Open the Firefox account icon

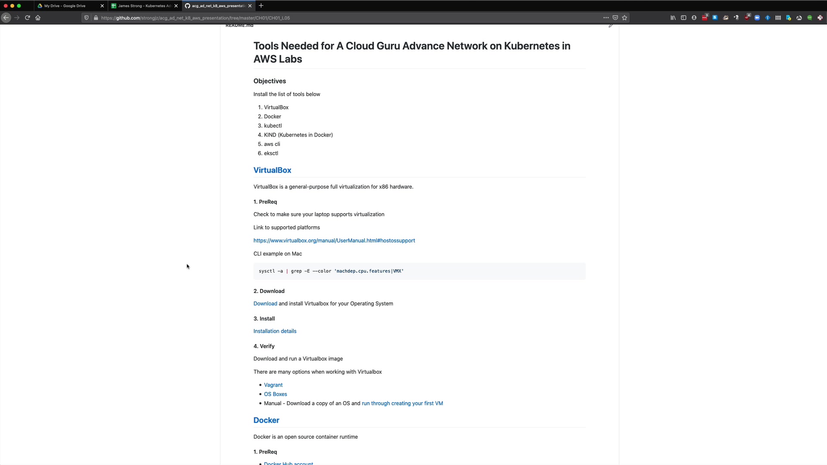click(x=694, y=18)
